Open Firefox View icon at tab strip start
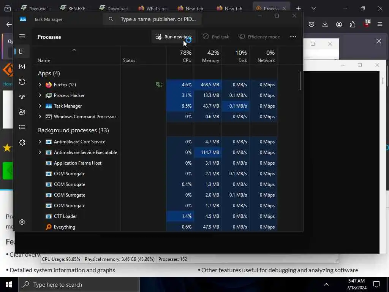The image size is (389, 292). pos(8,9)
